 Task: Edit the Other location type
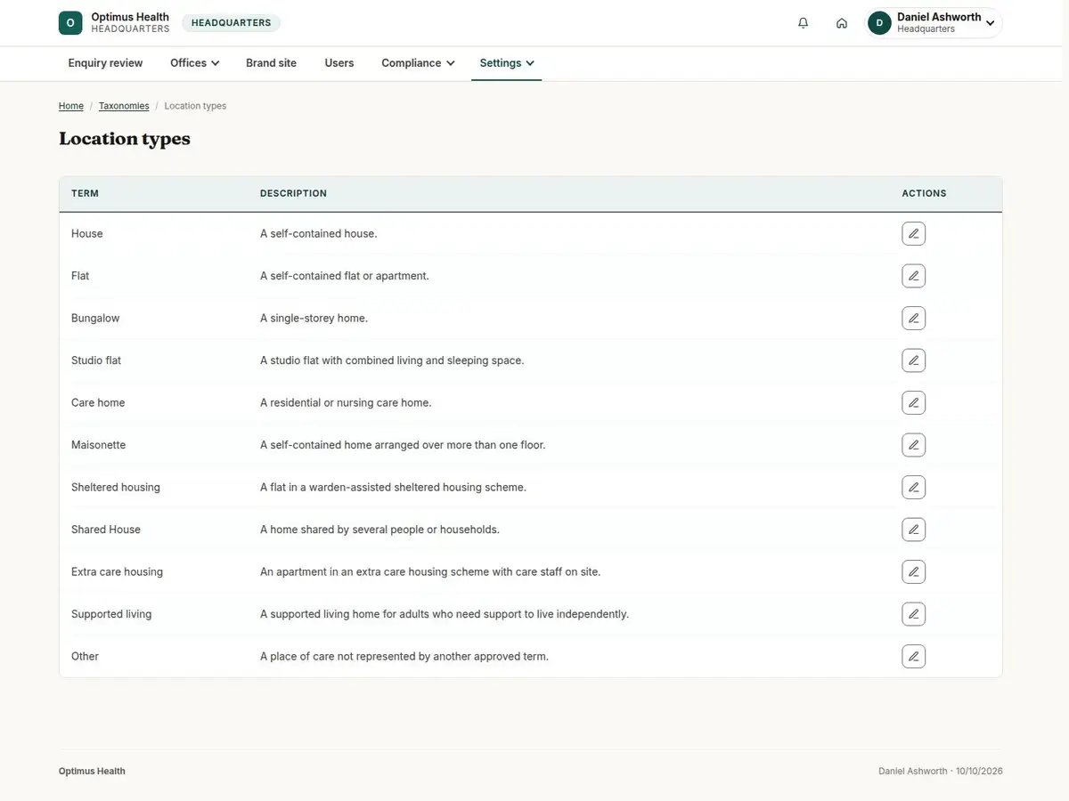[x=913, y=657]
